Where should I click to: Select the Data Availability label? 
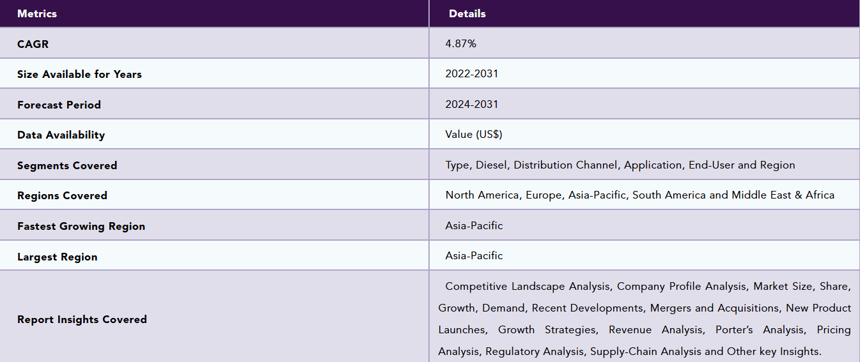pyautogui.click(x=61, y=135)
